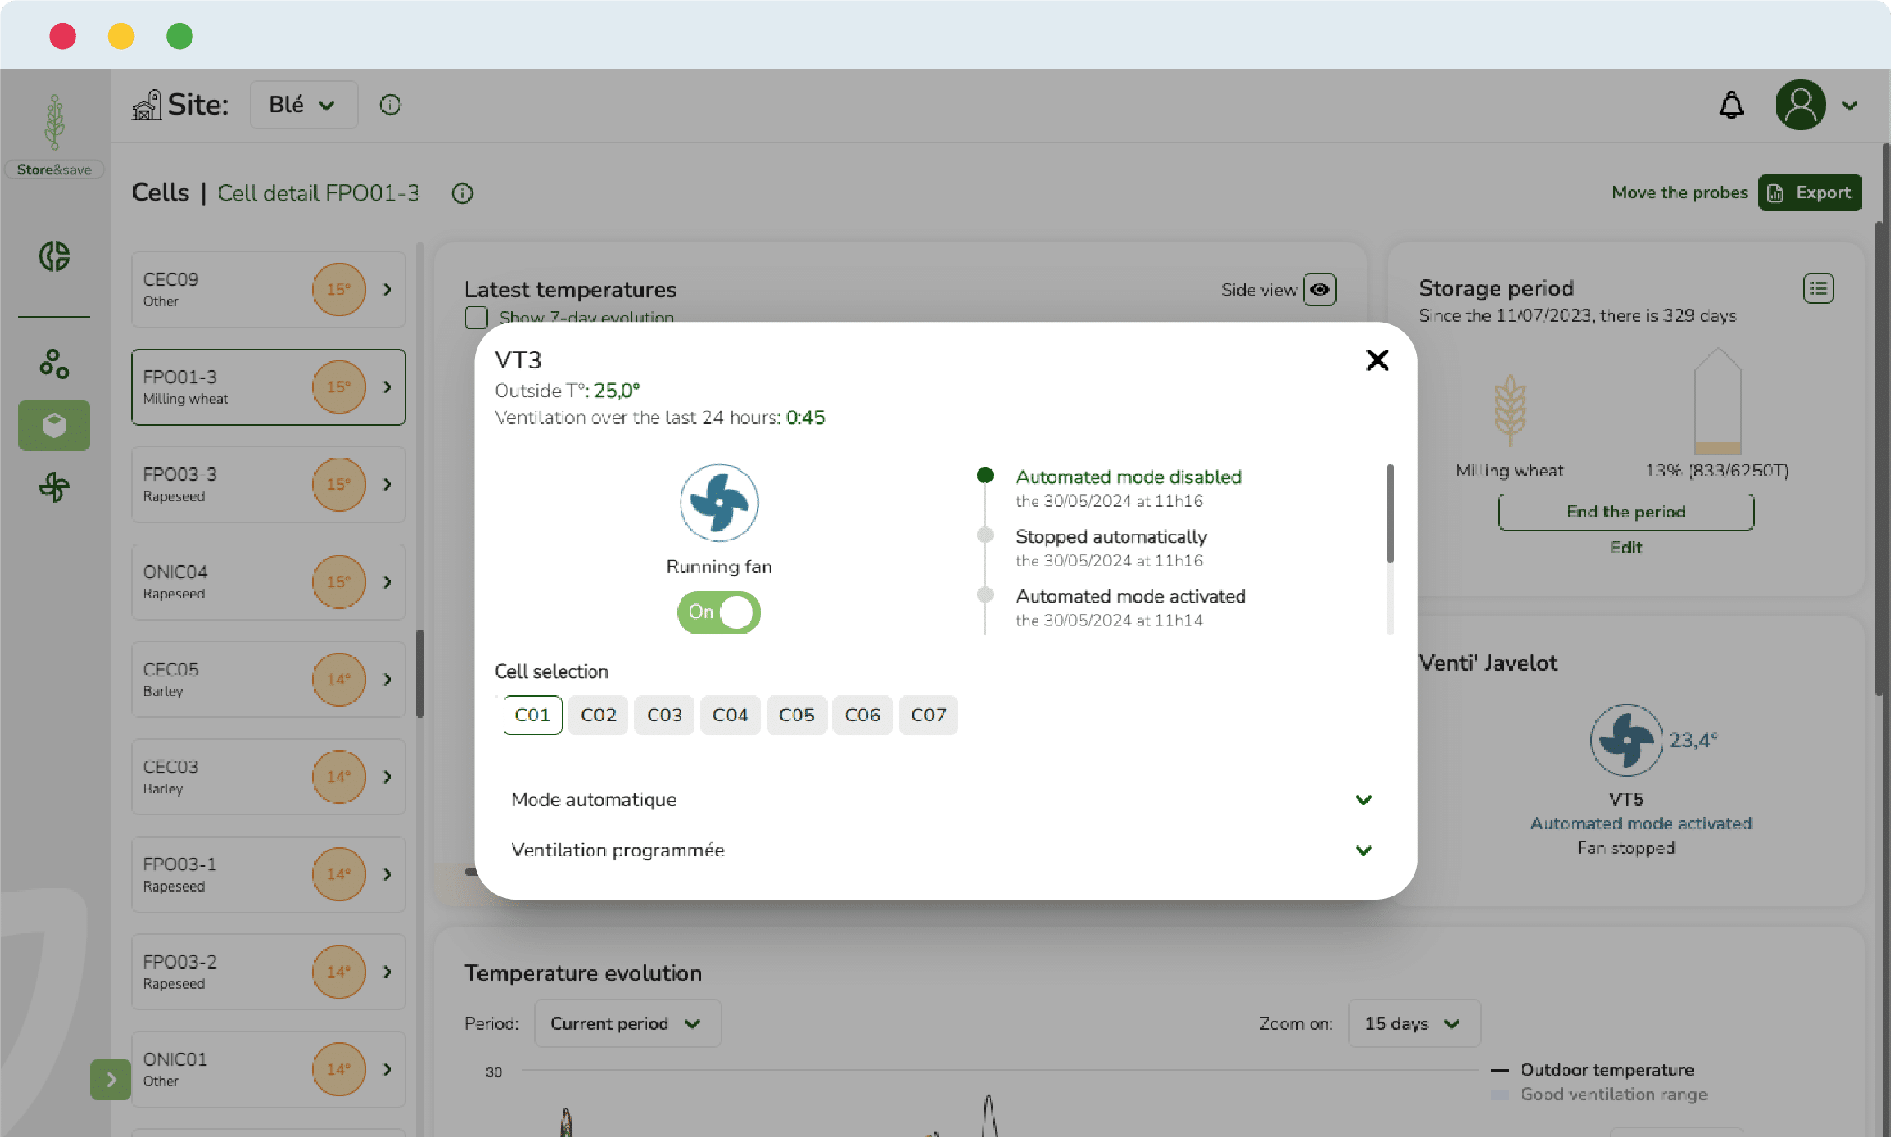The height and width of the screenshot is (1138, 1891).
Task: Close the VT3 dialog
Action: click(x=1377, y=360)
